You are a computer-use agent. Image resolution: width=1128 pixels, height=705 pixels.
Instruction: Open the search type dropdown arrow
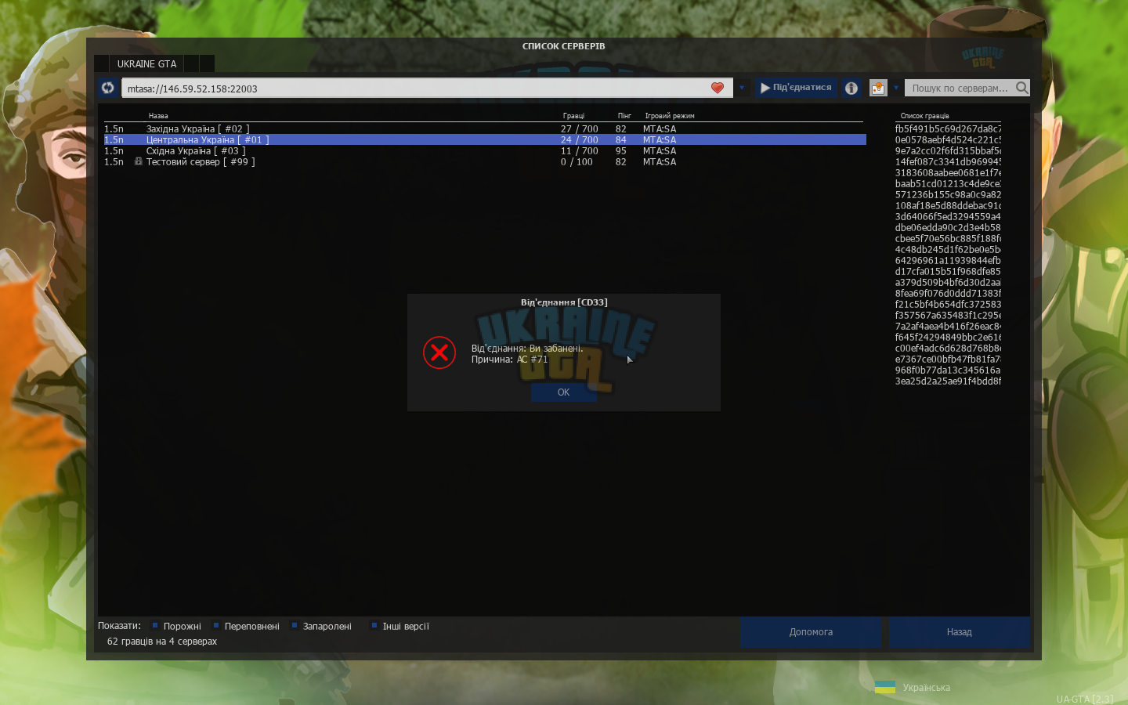[896, 88]
